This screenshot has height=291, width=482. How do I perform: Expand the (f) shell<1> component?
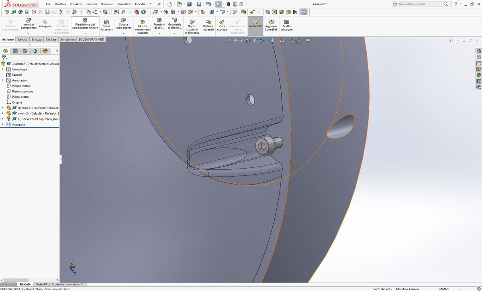3,108
